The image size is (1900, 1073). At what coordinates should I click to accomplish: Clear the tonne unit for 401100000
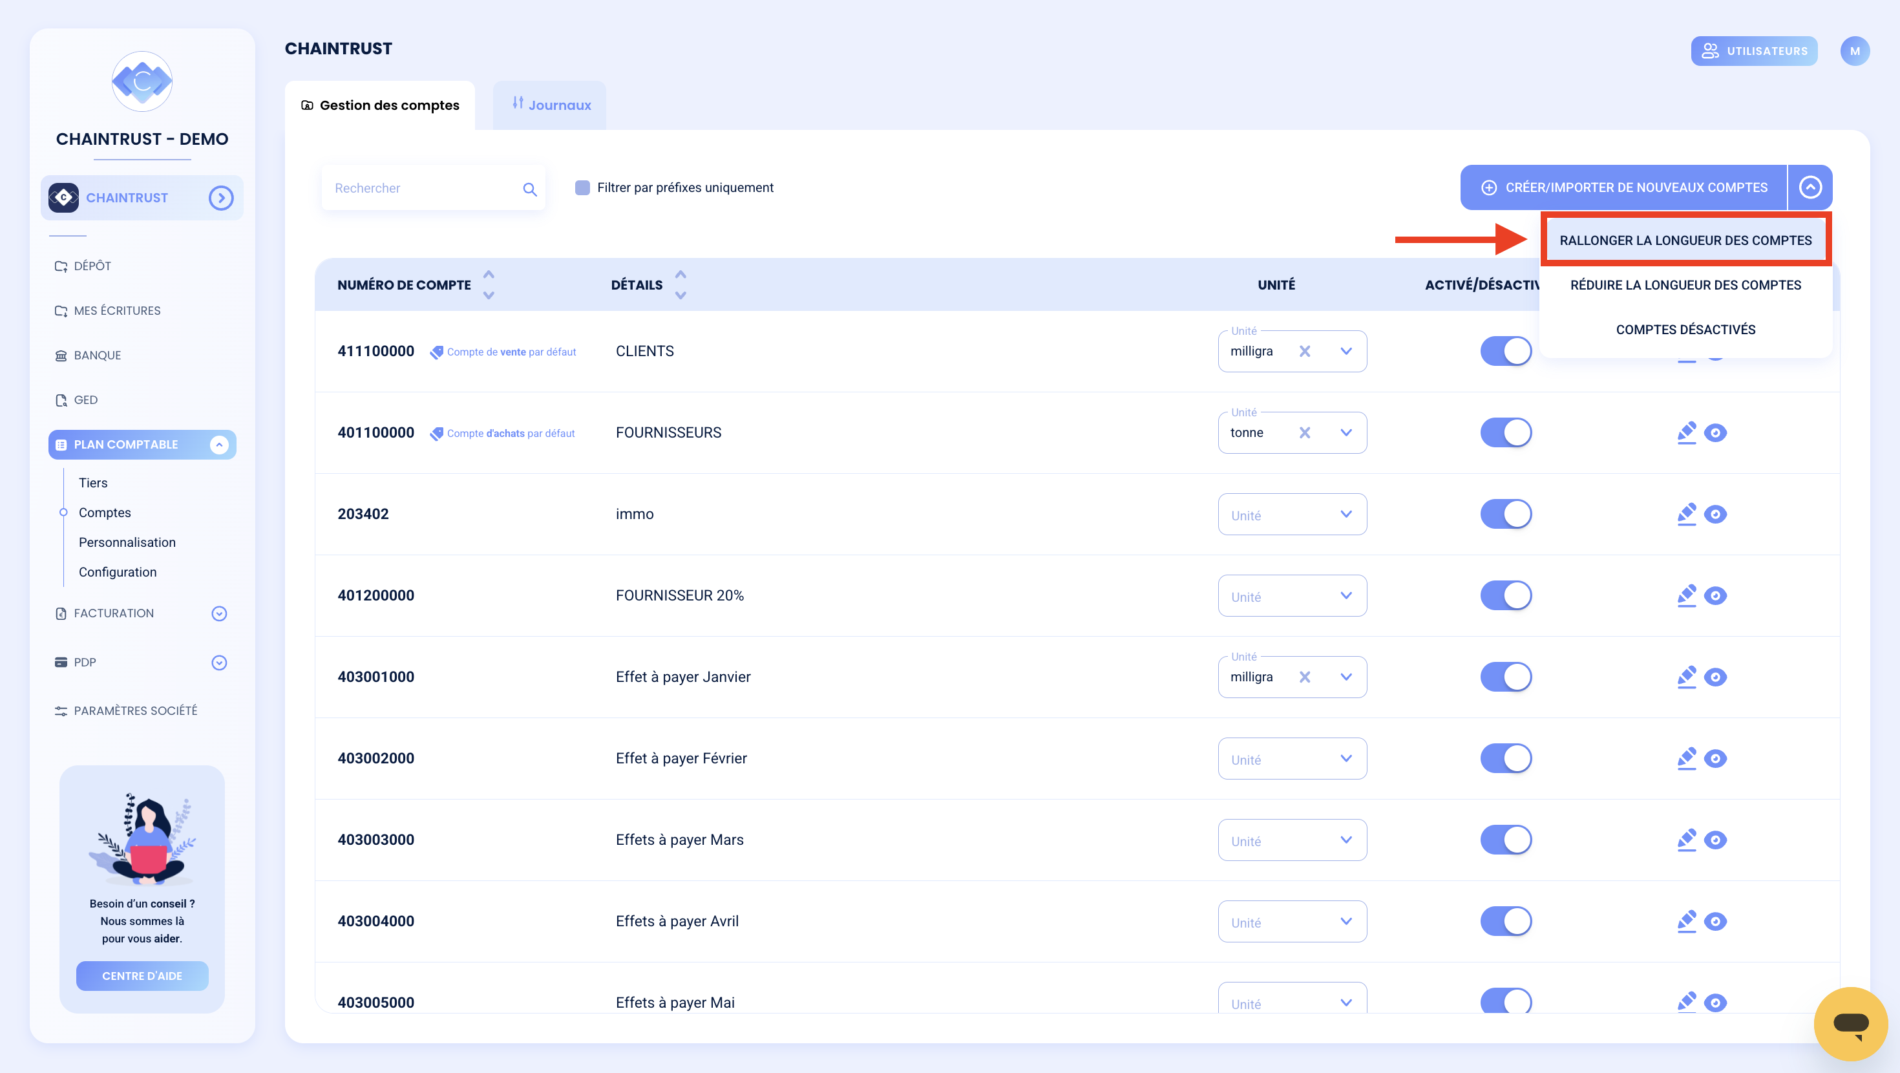click(x=1305, y=432)
